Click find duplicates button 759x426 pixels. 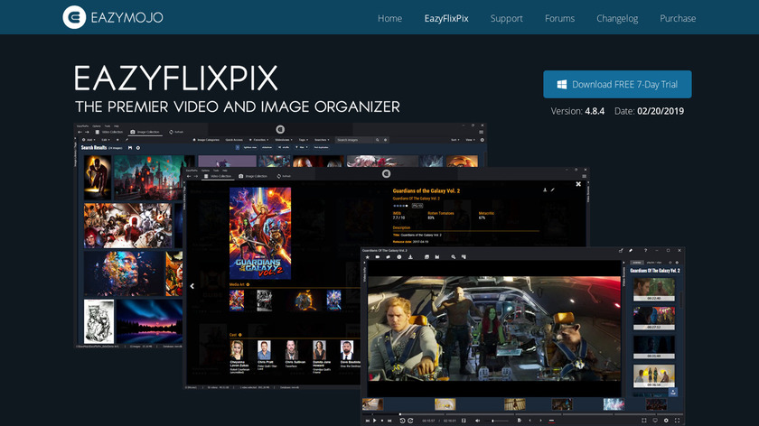321,147
